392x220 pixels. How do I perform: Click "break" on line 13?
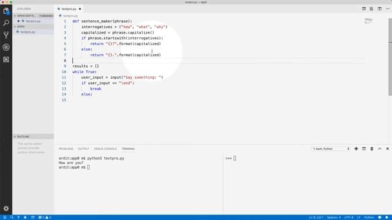pyautogui.click(x=96, y=89)
